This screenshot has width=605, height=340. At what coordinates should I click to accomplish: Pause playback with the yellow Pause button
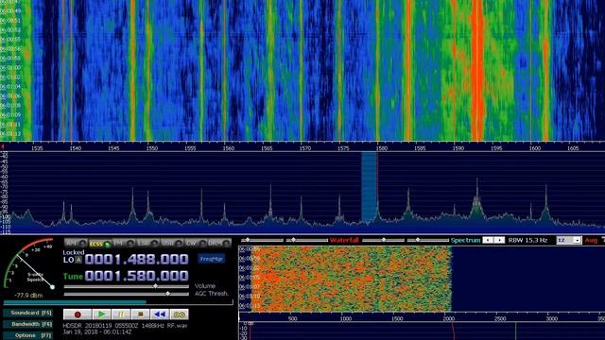tap(121, 314)
